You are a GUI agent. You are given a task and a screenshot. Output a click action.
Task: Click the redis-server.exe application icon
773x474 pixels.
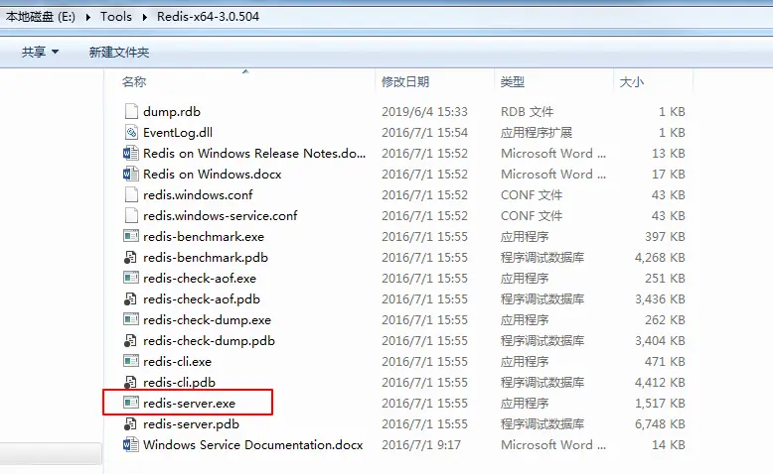(x=131, y=404)
